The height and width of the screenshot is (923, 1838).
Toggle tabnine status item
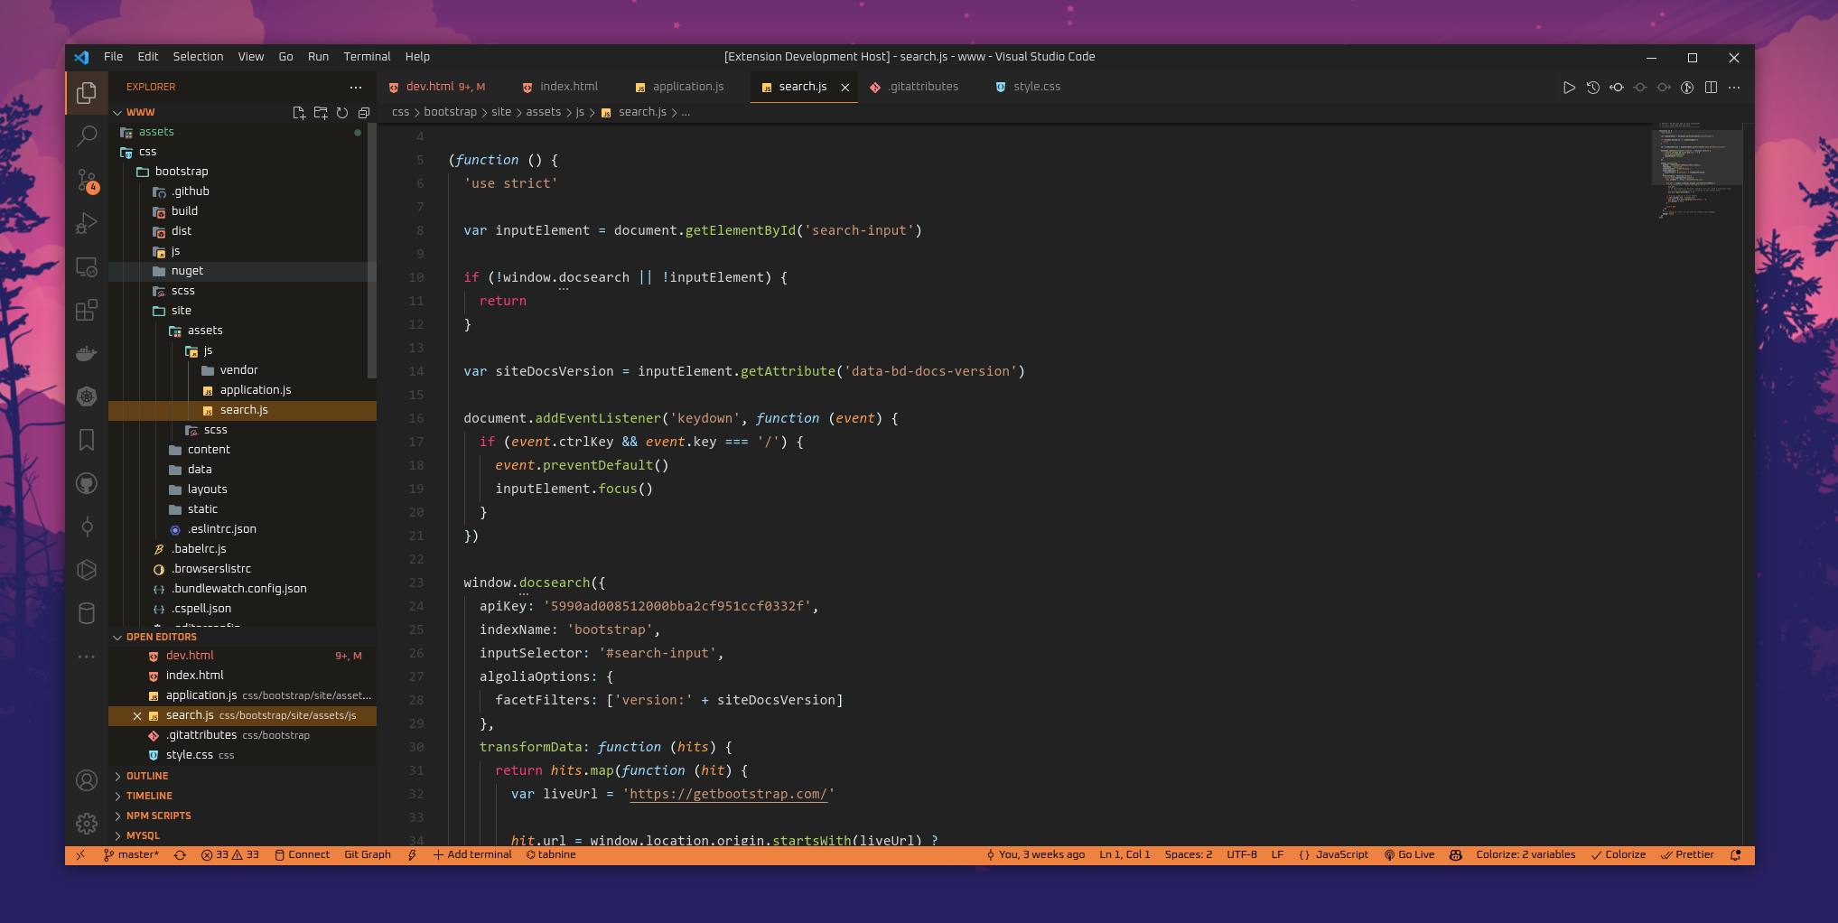click(x=551, y=854)
